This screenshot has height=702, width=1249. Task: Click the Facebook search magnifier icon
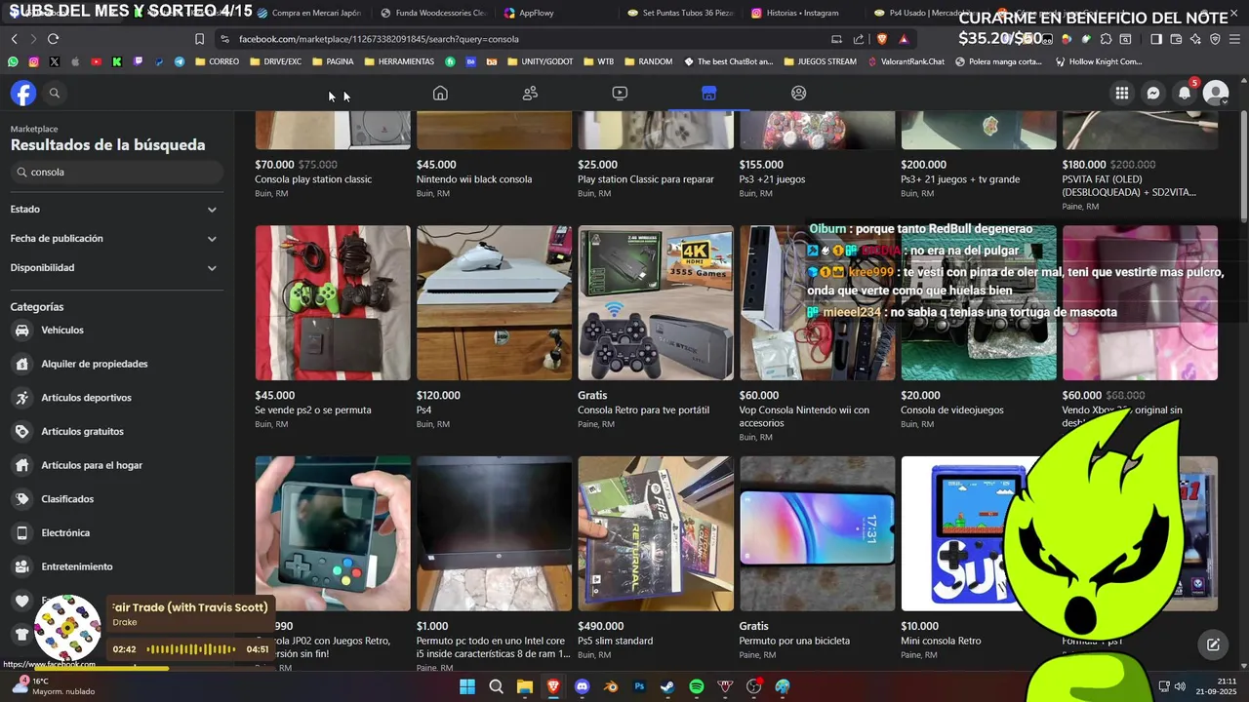click(55, 93)
